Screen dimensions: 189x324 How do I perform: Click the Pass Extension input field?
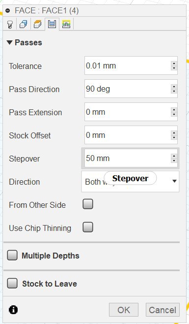[x=131, y=112]
